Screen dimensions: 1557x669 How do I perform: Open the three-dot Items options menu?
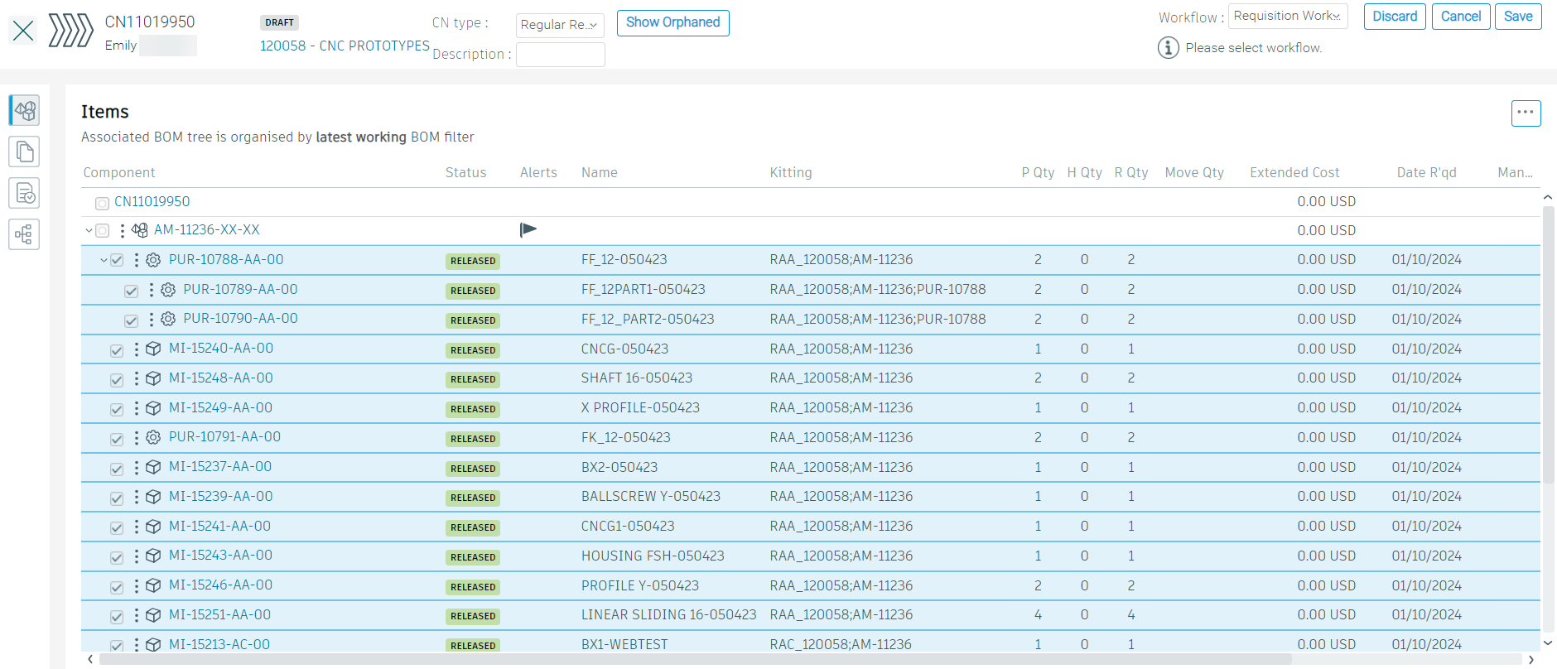[1526, 113]
